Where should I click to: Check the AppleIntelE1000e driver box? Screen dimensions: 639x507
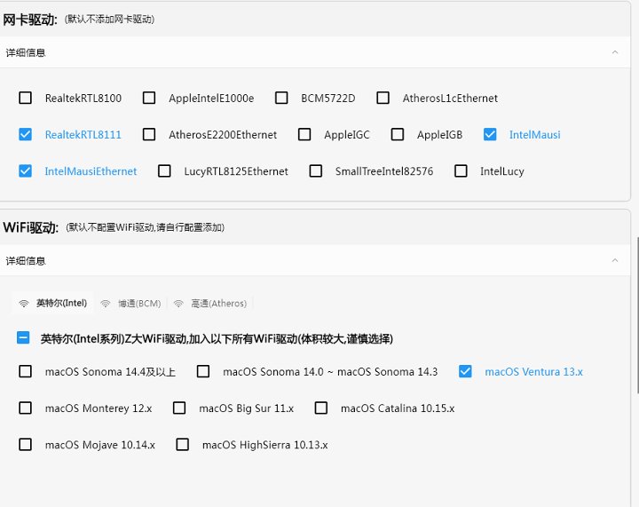coord(149,99)
